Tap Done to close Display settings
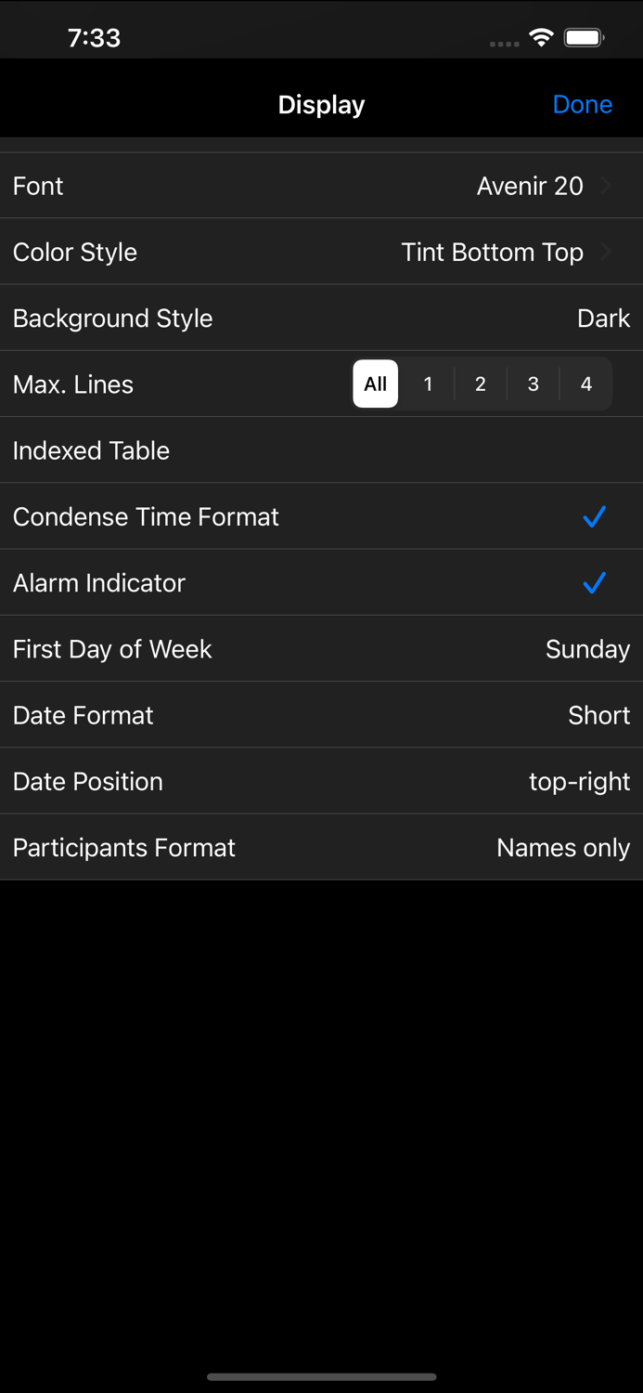The image size is (643, 1393). pos(583,104)
